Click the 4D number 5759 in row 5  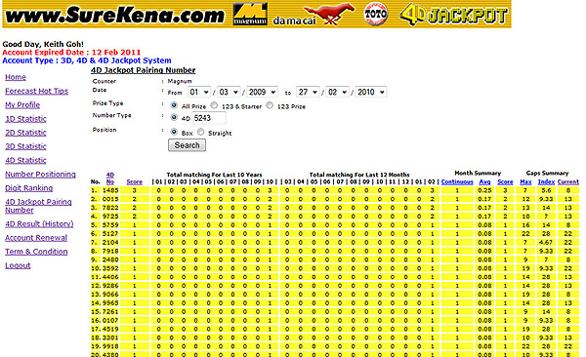pyautogui.click(x=110, y=225)
